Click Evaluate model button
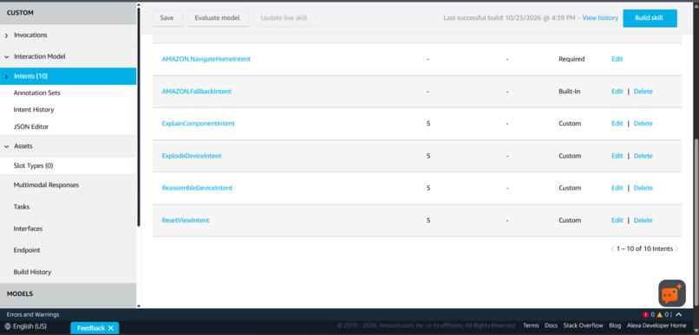 218,18
